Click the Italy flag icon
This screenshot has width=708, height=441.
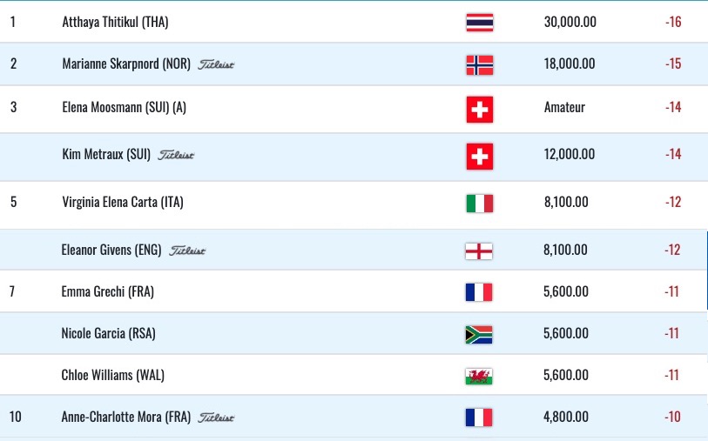(x=480, y=203)
